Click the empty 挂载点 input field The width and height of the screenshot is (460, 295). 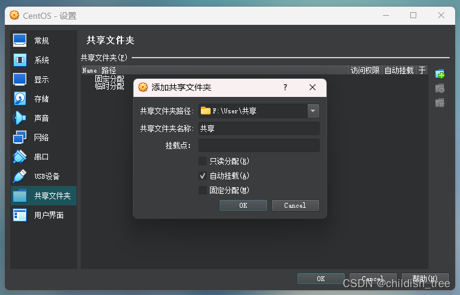259,145
